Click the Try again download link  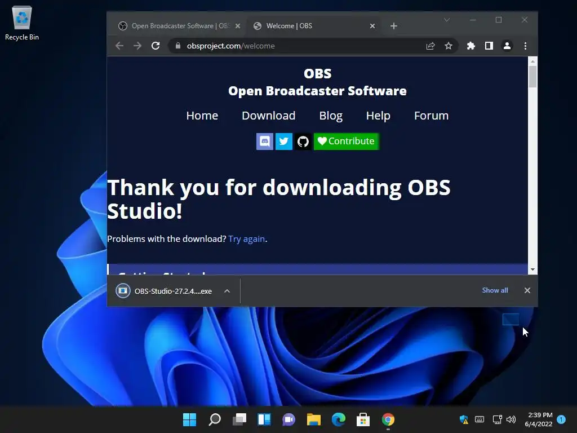click(x=247, y=239)
